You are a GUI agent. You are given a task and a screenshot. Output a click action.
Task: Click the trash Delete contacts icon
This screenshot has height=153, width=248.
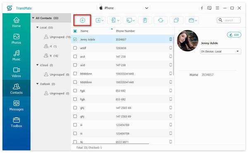(145, 20)
